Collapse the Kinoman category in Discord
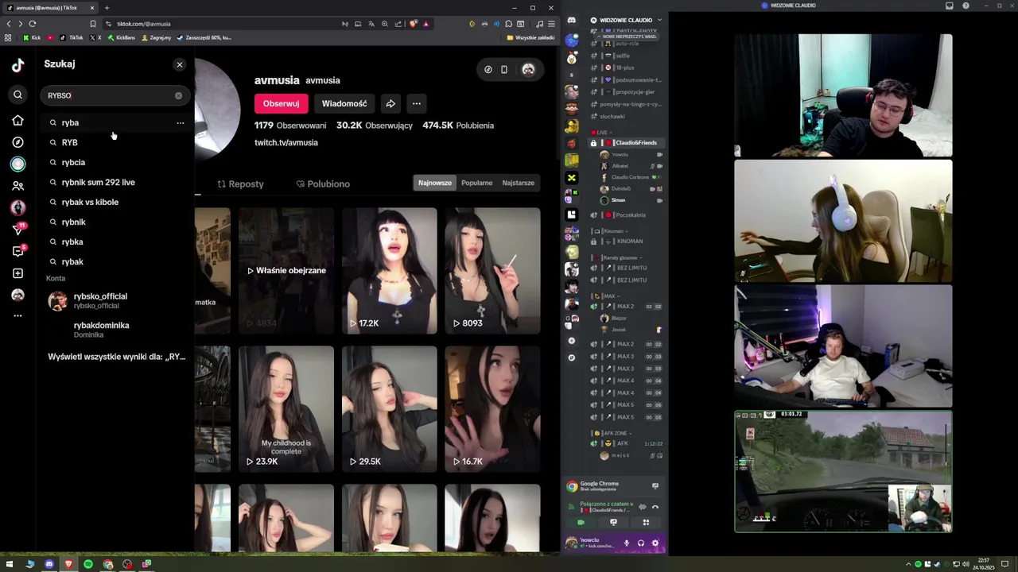 pos(612,231)
